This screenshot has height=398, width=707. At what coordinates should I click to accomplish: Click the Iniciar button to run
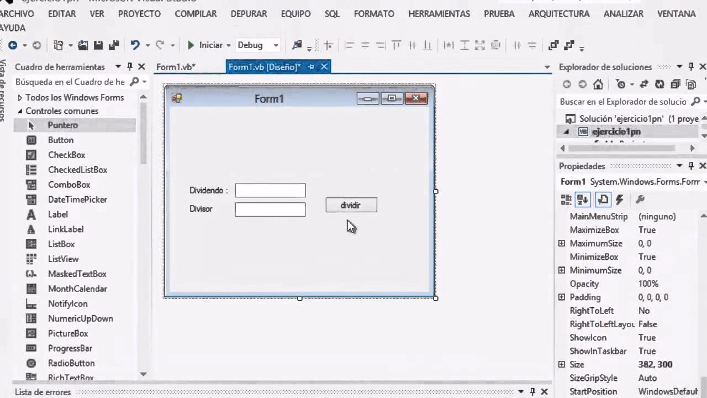[205, 45]
